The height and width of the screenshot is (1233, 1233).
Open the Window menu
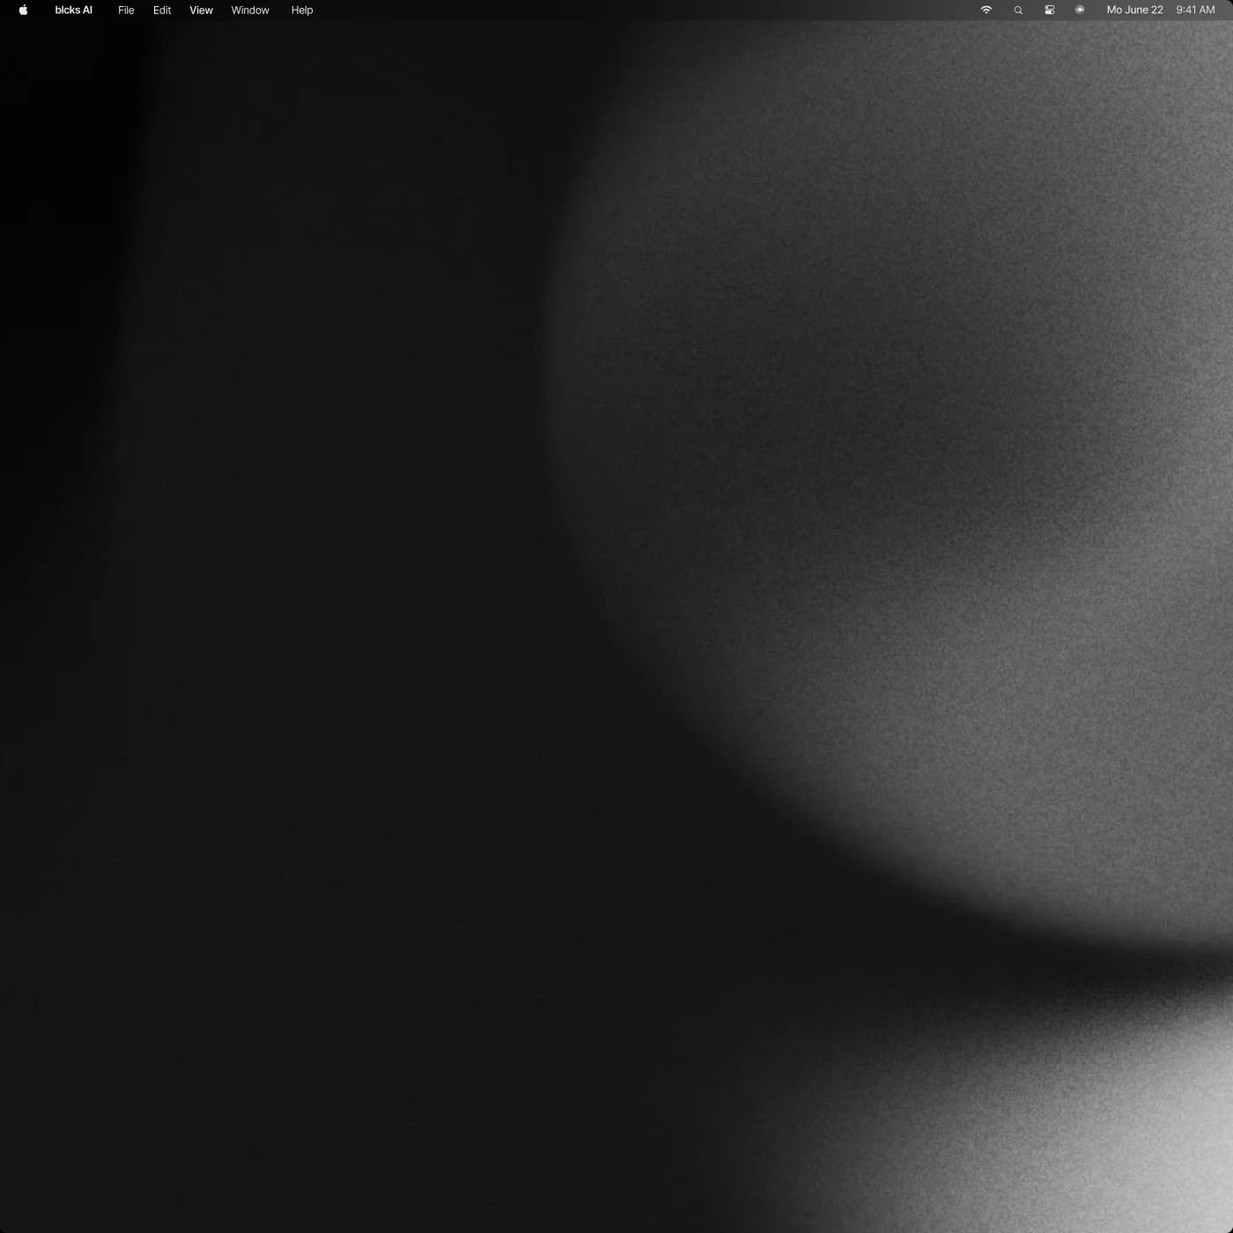(249, 10)
